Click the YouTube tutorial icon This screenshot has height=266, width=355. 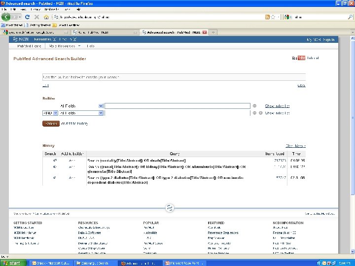coord(299,58)
